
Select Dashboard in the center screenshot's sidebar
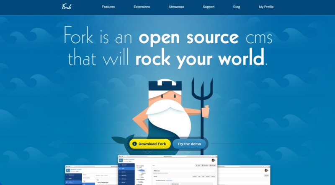pos(126,165)
